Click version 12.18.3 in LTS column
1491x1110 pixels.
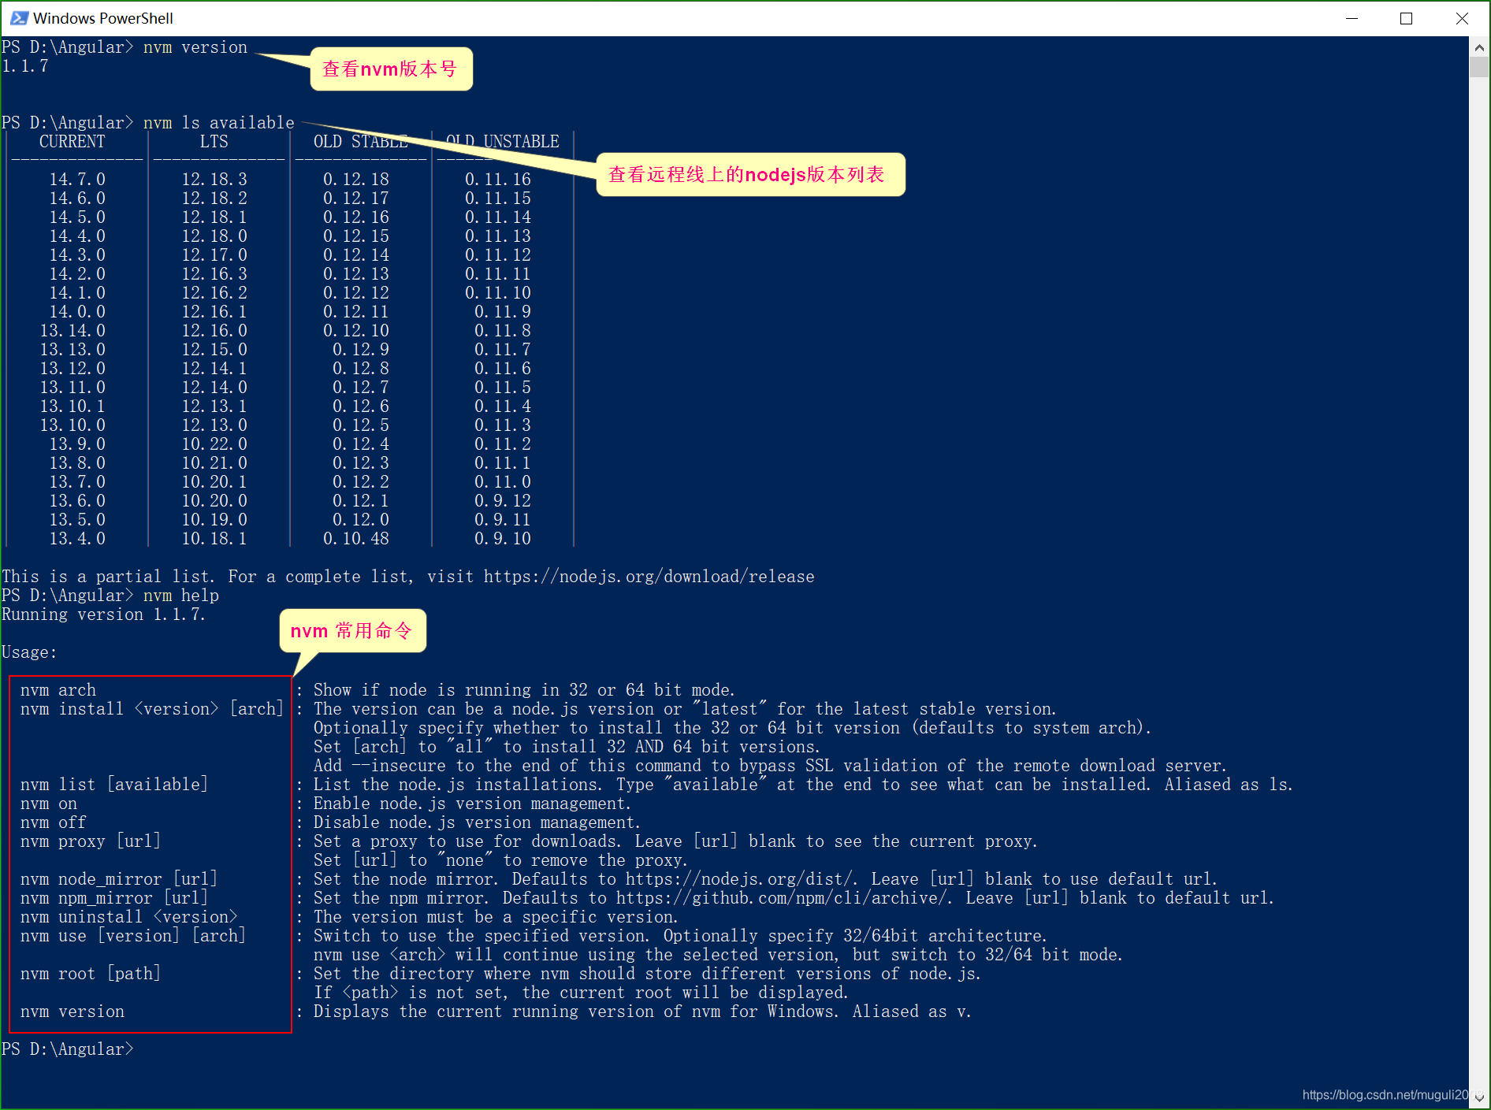(x=214, y=180)
